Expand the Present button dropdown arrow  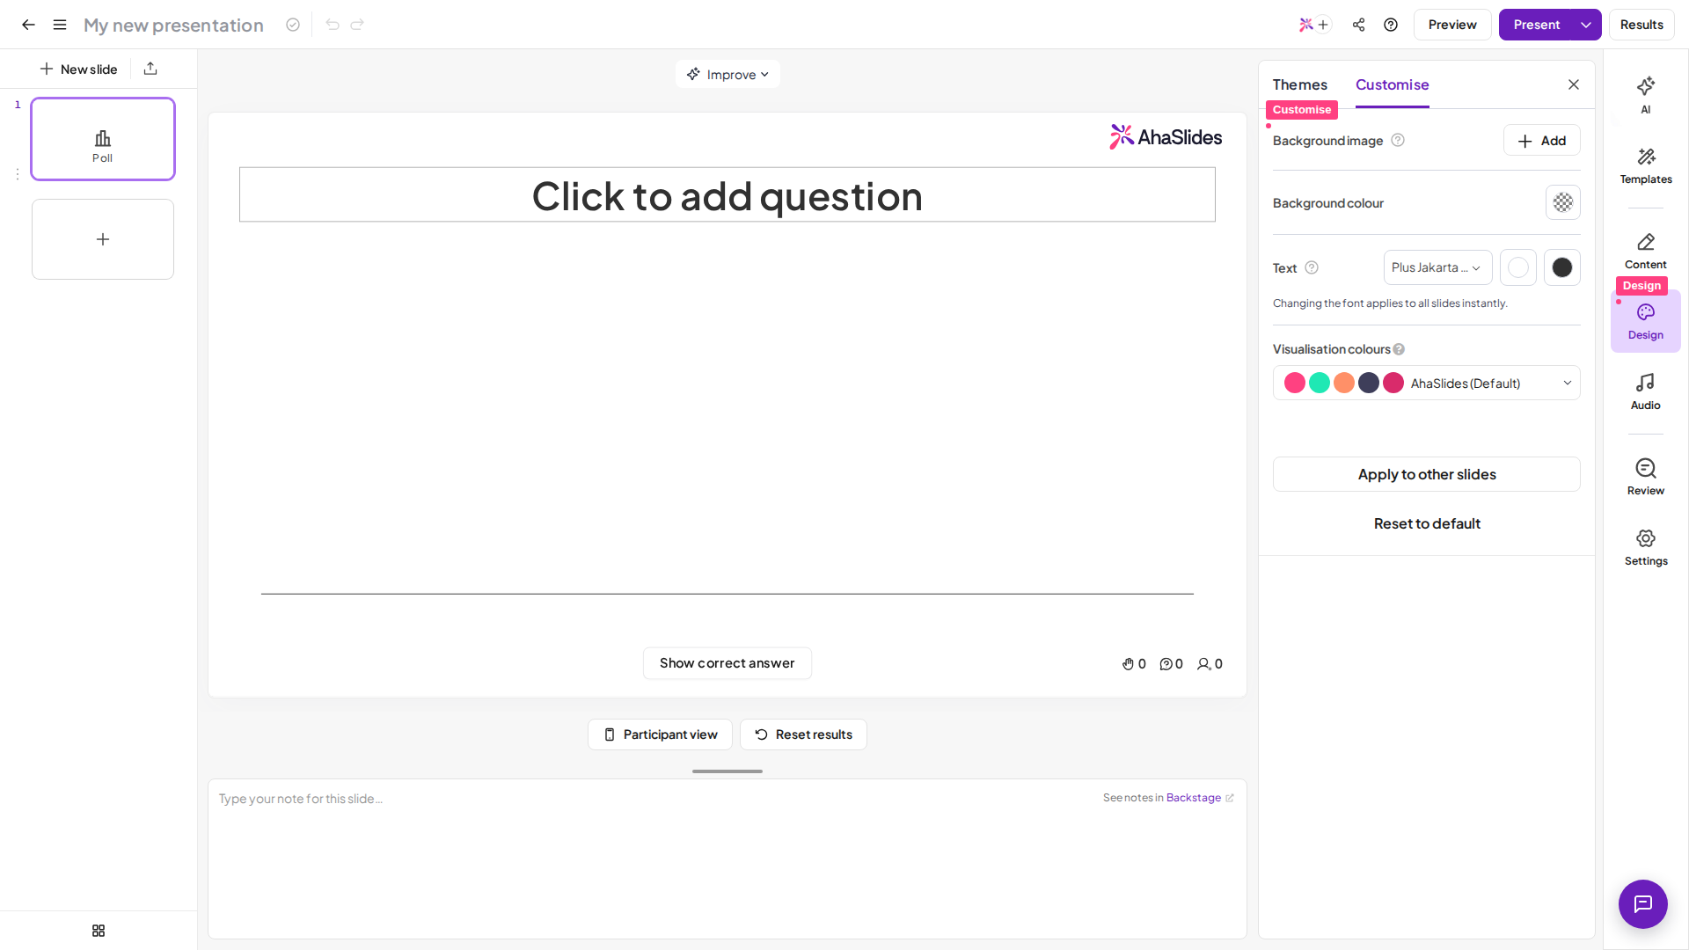[1586, 25]
